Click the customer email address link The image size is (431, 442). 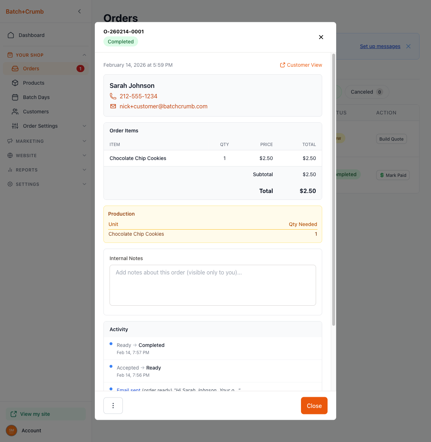pyautogui.click(x=163, y=106)
